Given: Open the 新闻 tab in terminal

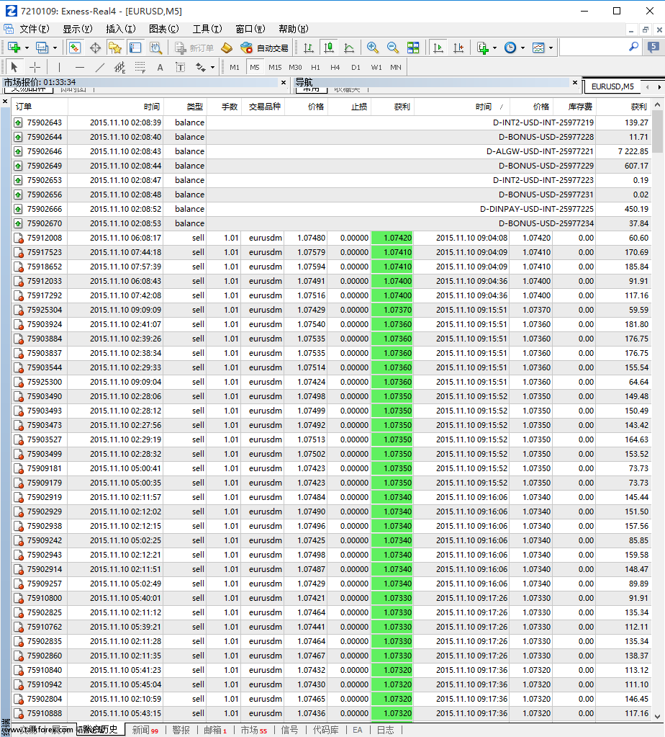Looking at the screenshot, I should [145, 730].
